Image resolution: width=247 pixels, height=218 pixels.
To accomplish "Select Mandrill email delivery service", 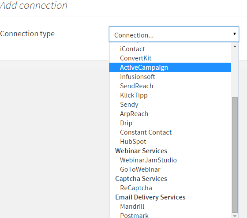I will click(x=170, y=207).
